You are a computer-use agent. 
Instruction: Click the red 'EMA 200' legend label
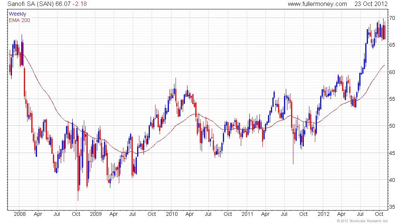20,20
